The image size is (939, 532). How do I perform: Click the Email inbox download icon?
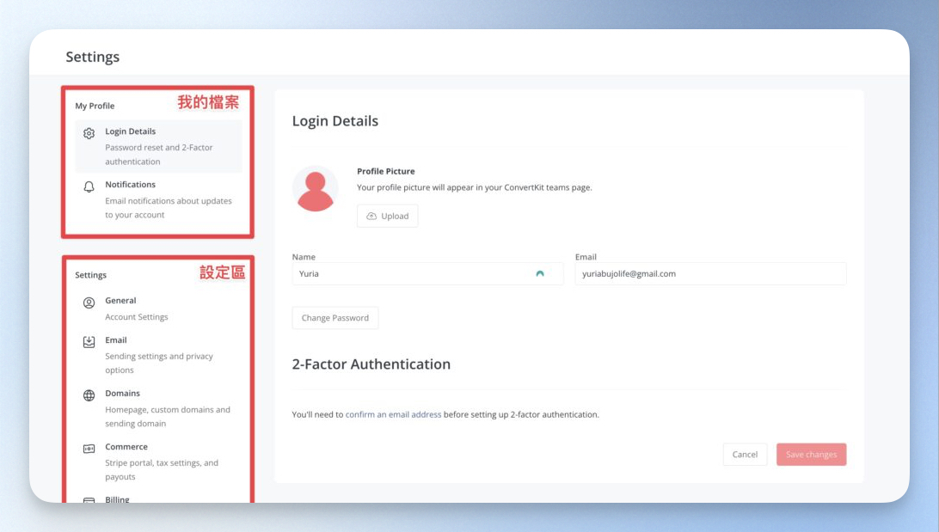(89, 342)
